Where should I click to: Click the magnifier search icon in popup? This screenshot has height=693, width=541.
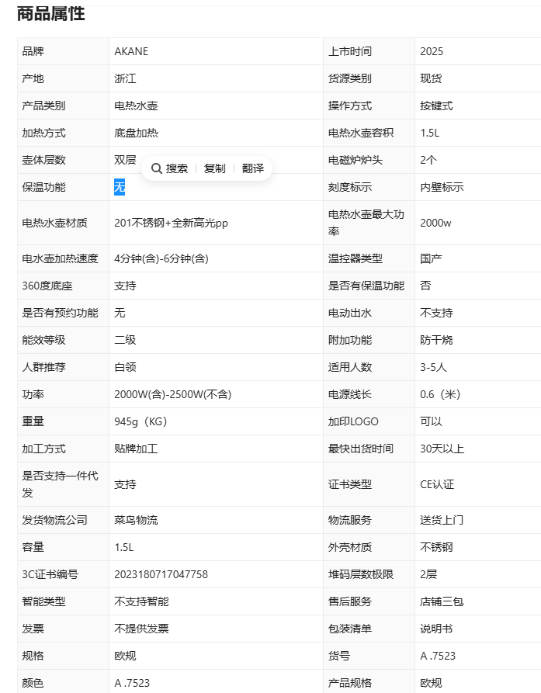pos(157,168)
